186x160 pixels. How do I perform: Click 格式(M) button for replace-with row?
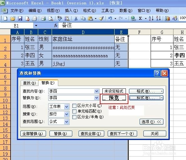146,98
